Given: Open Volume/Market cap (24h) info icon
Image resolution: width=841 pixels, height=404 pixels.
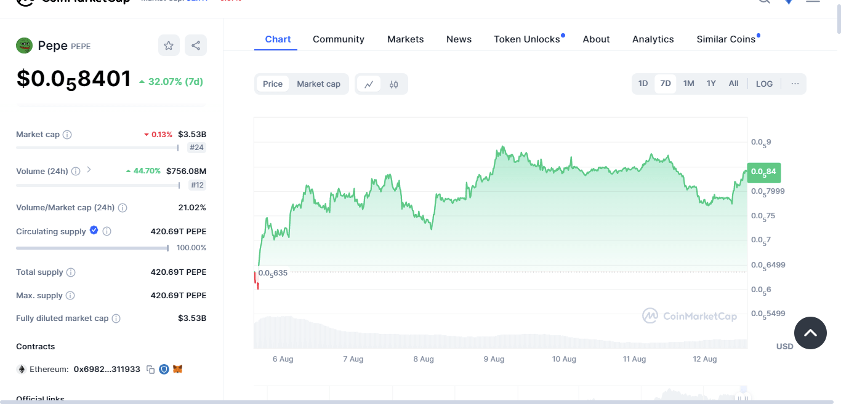Looking at the screenshot, I should click(x=123, y=208).
